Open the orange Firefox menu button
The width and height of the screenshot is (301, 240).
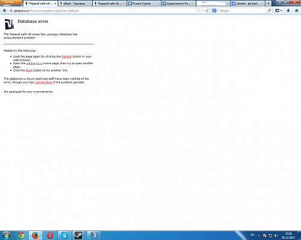tap(11, 2)
